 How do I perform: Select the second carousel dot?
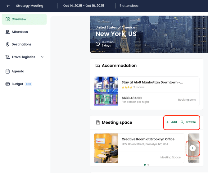[148, 165]
